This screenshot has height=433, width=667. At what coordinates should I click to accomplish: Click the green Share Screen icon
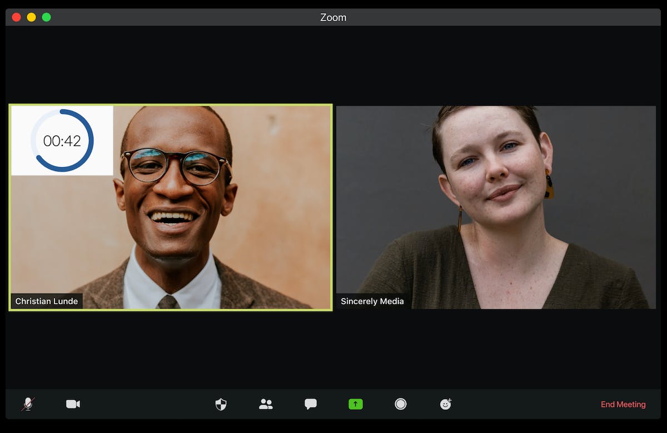click(x=356, y=404)
